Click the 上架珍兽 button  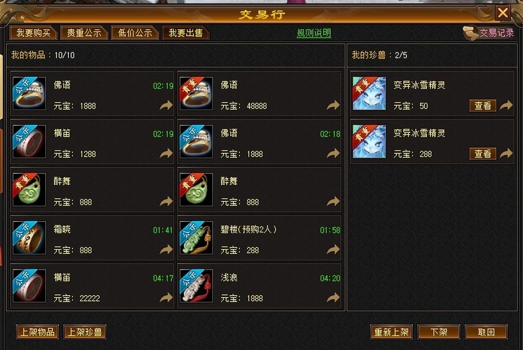point(85,332)
